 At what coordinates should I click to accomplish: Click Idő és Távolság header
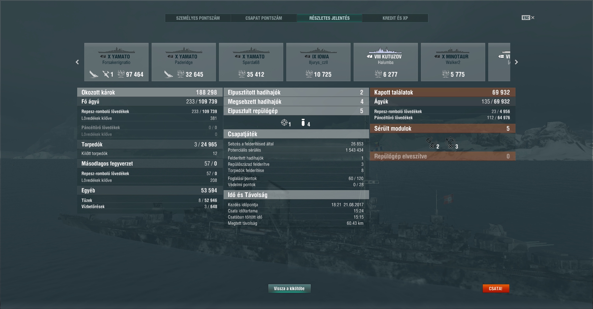(x=296, y=195)
